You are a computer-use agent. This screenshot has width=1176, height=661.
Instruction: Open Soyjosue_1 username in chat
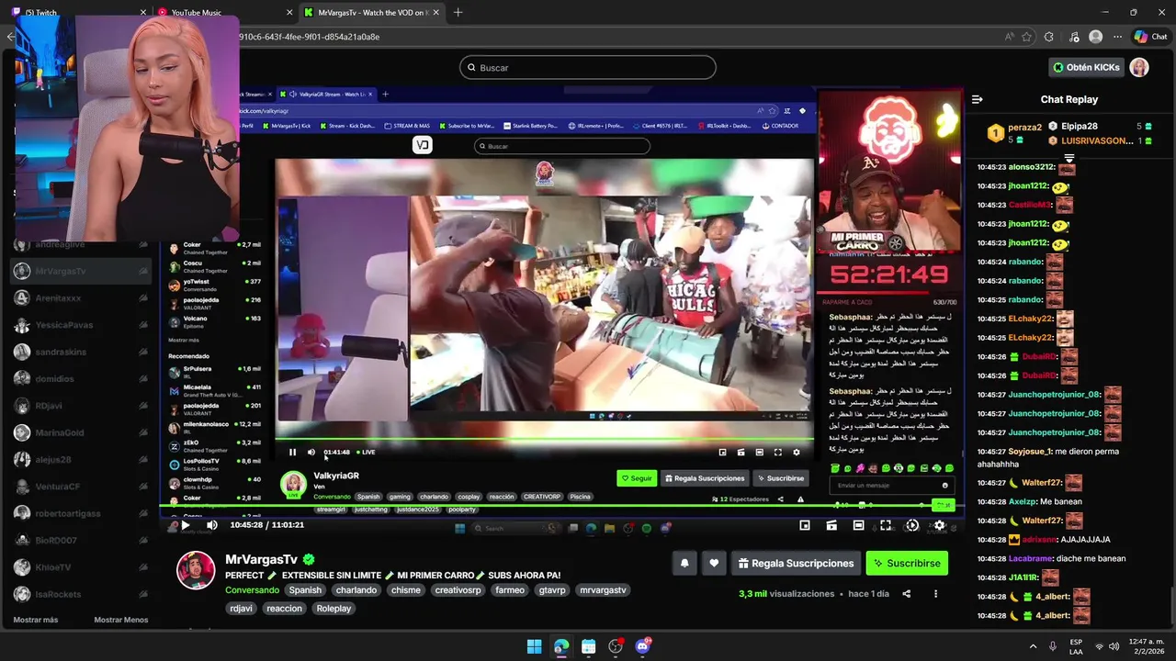[x=1029, y=452]
